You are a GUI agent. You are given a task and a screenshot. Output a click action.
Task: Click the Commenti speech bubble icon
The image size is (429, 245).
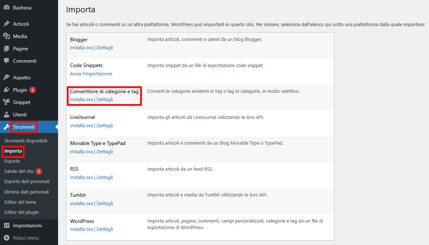(7, 61)
